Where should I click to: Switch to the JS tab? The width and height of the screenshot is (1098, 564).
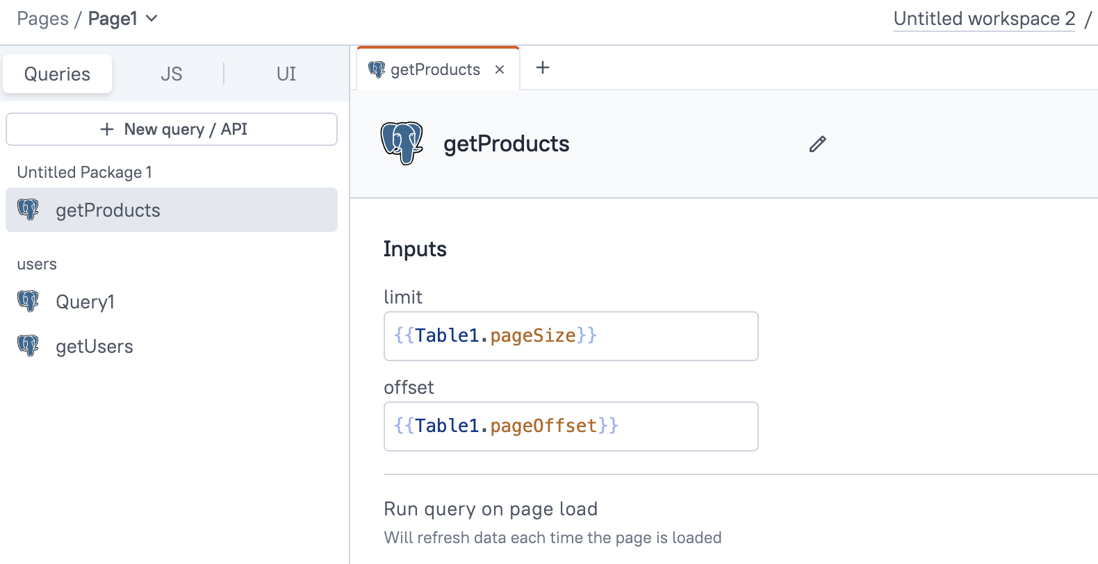tap(171, 74)
